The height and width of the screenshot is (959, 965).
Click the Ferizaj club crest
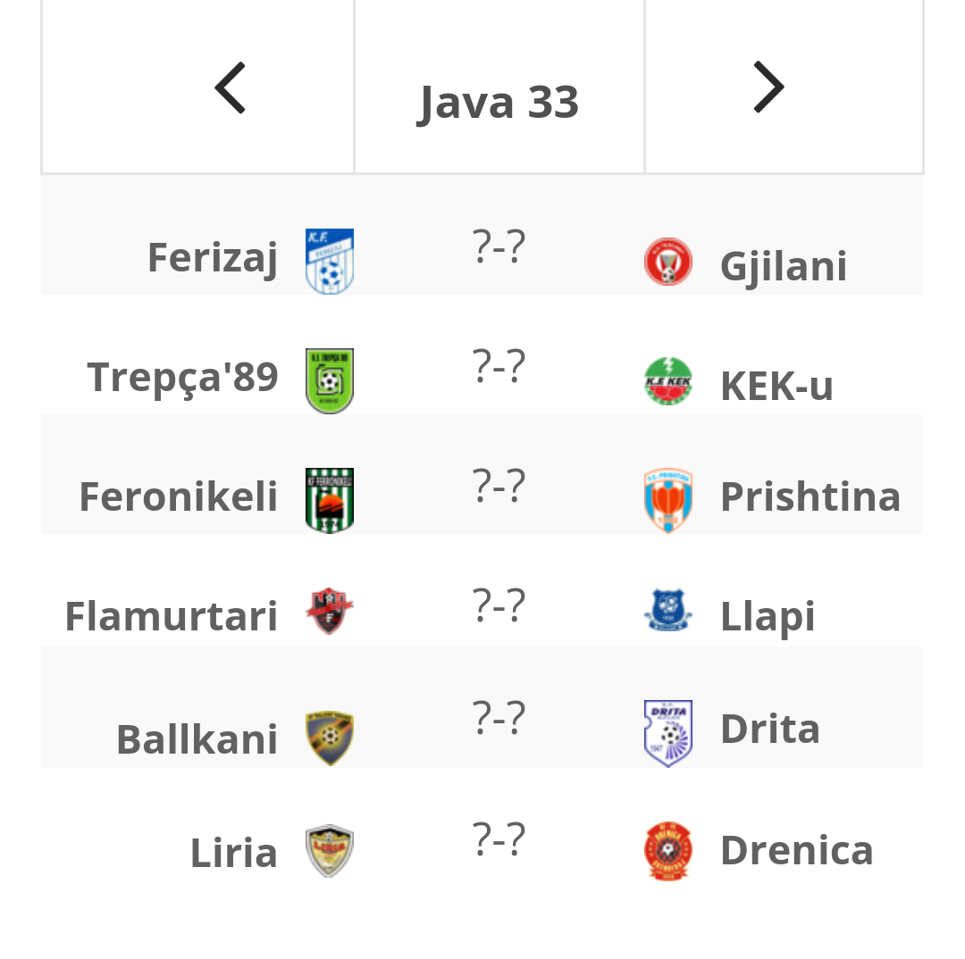[330, 262]
